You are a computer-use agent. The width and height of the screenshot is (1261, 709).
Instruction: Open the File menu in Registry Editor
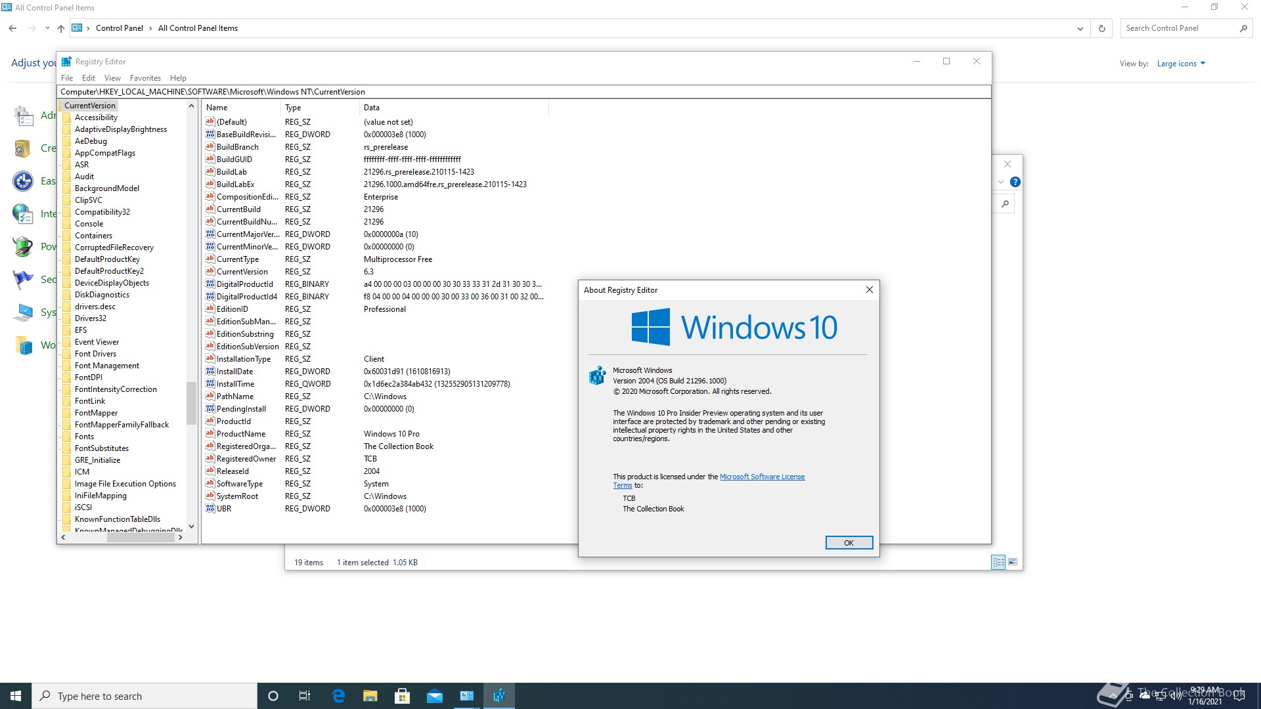pos(67,78)
